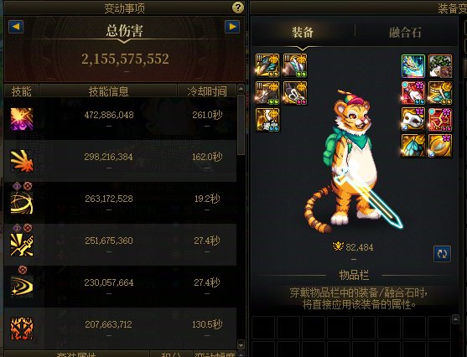Click the refresh arrows icon under character
The image size is (467, 357).
click(x=442, y=254)
